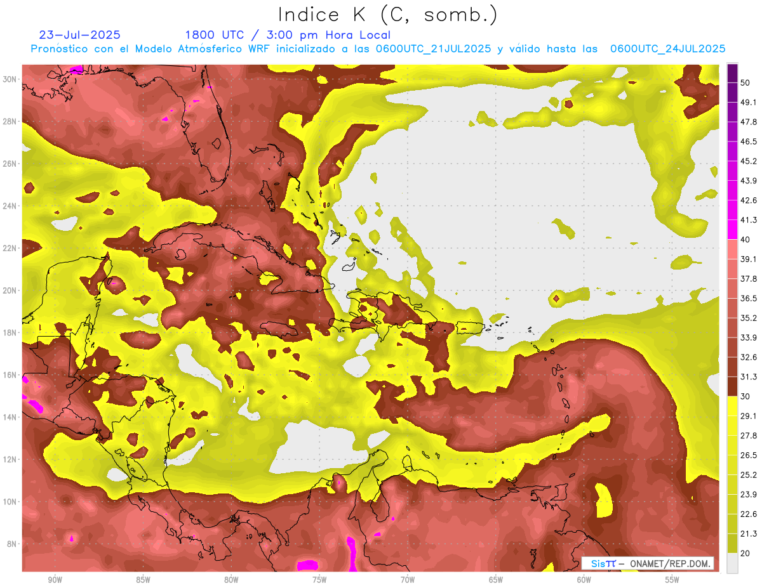This screenshot has width=762, height=588.
Task: Pick the olive-yellow colorbar band between 21.3 and 20
Action: click(732, 544)
